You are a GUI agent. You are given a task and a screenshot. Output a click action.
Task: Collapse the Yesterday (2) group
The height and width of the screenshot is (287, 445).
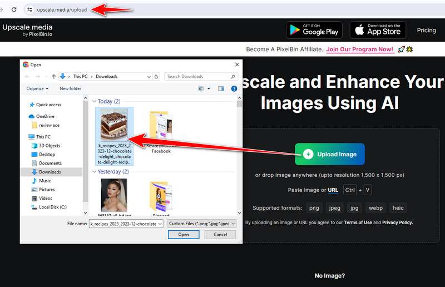[94, 172]
